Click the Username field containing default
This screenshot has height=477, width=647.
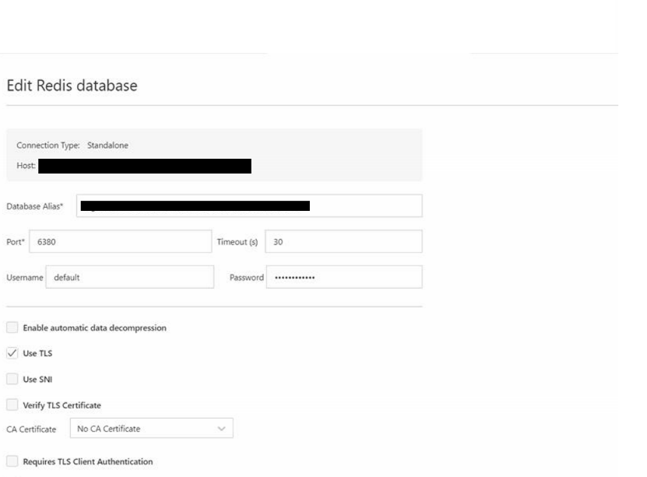129,276
